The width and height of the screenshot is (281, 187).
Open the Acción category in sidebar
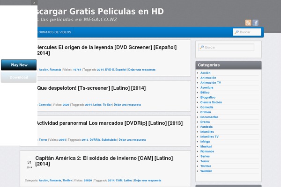point(206,73)
